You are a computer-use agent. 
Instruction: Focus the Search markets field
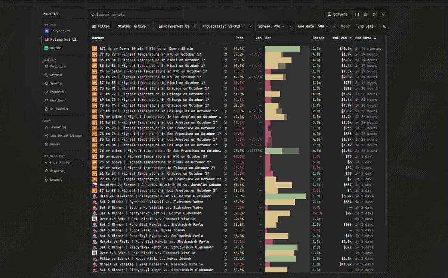point(136,15)
